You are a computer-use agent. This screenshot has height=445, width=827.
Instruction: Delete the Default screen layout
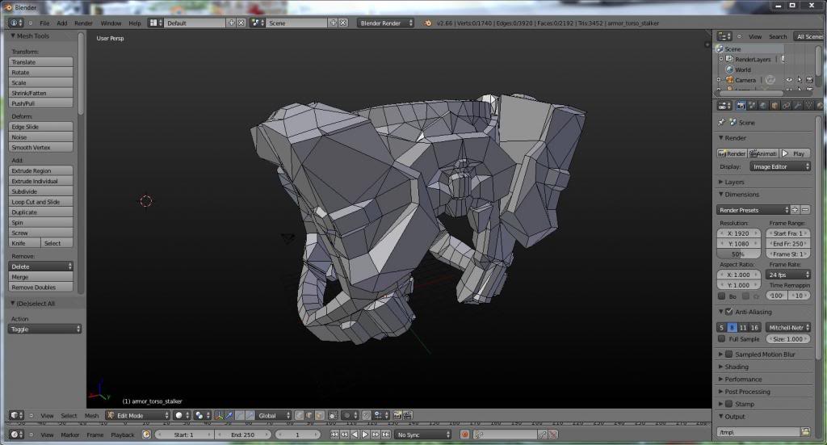[241, 23]
